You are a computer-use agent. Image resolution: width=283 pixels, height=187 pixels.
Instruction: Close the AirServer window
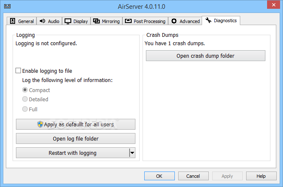coord(273,5)
